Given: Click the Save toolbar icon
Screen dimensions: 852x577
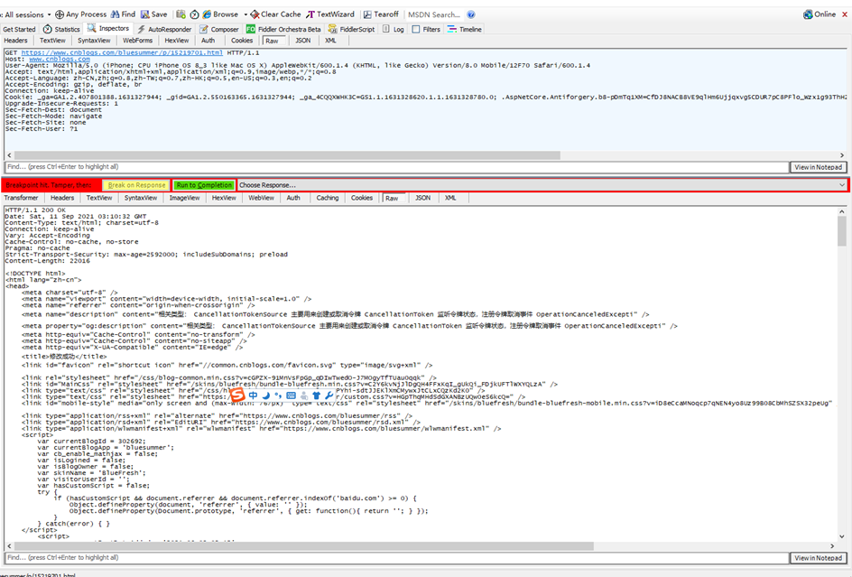Looking at the screenshot, I should pyautogui.click(x=145, y=14).
